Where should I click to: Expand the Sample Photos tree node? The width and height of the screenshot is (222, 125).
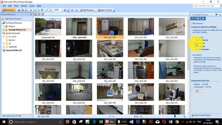(x=4, y=30)
